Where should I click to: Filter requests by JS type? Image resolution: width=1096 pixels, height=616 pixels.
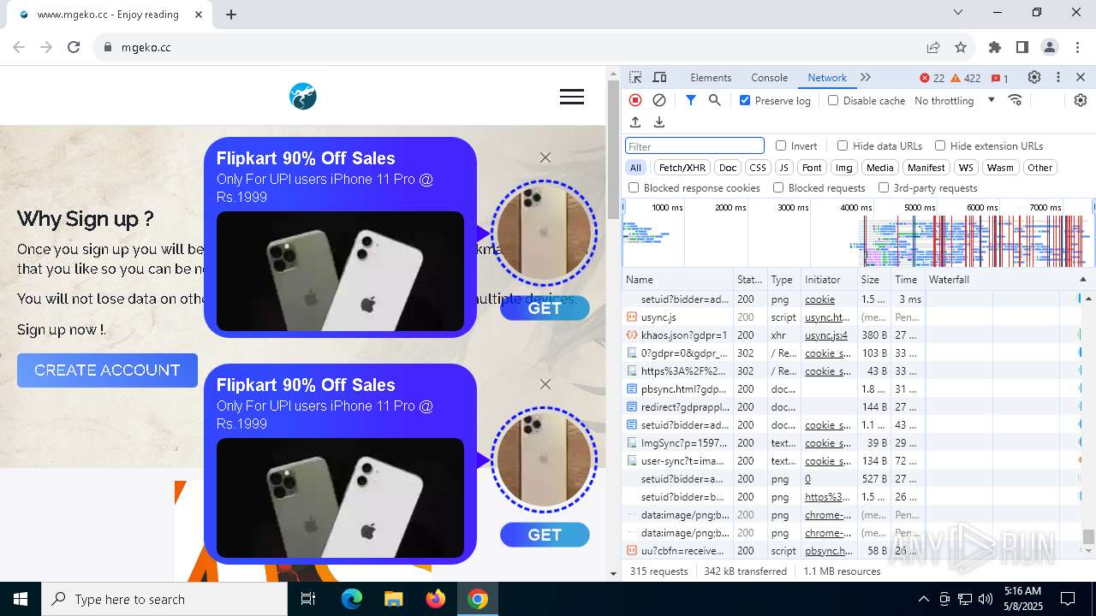783,168
